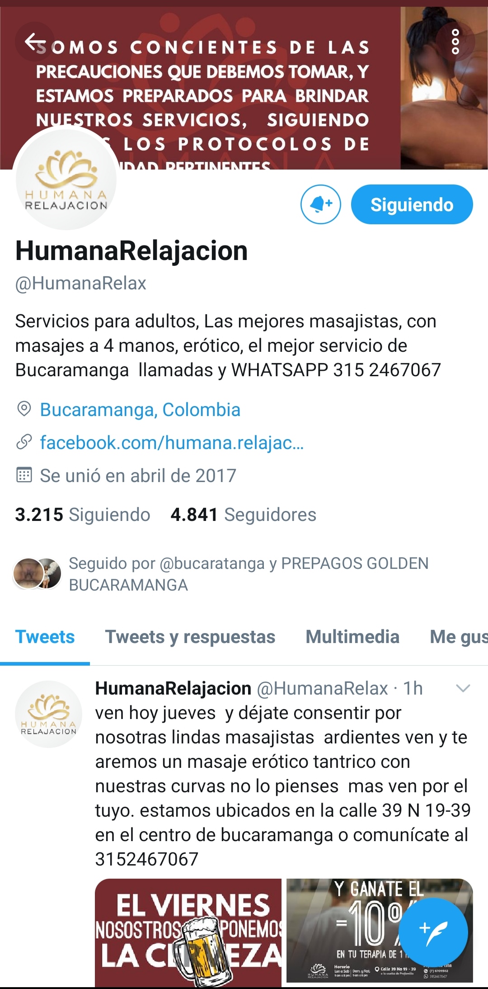Compose a new tweet with feather button
Viewport: 488px width, 989px height.
pos(433,932)
